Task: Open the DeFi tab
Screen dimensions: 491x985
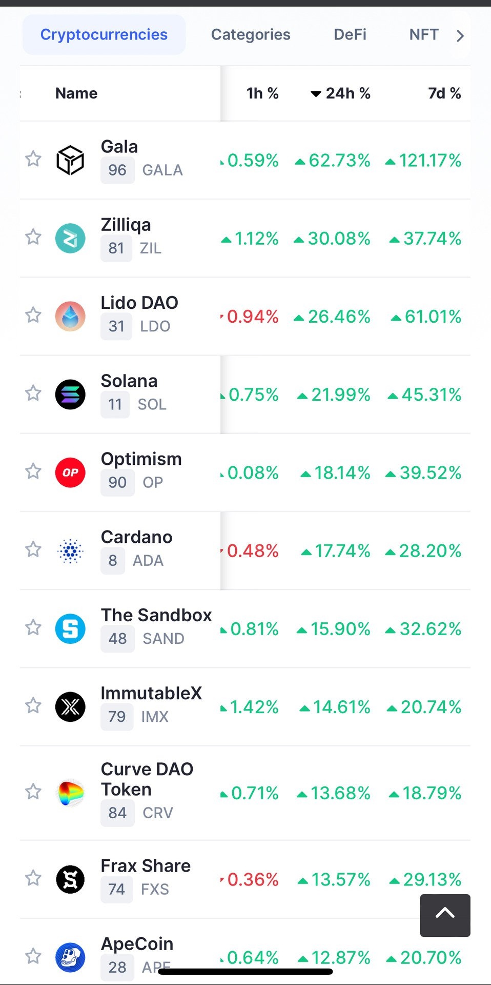Action: tap(350, 34)
